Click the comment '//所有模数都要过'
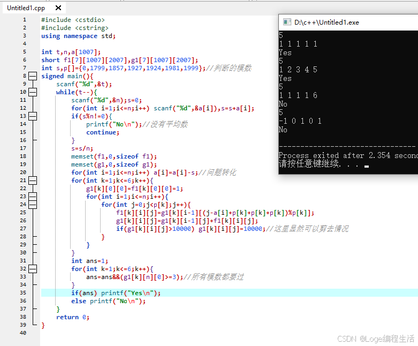 (x=214, y=277)
